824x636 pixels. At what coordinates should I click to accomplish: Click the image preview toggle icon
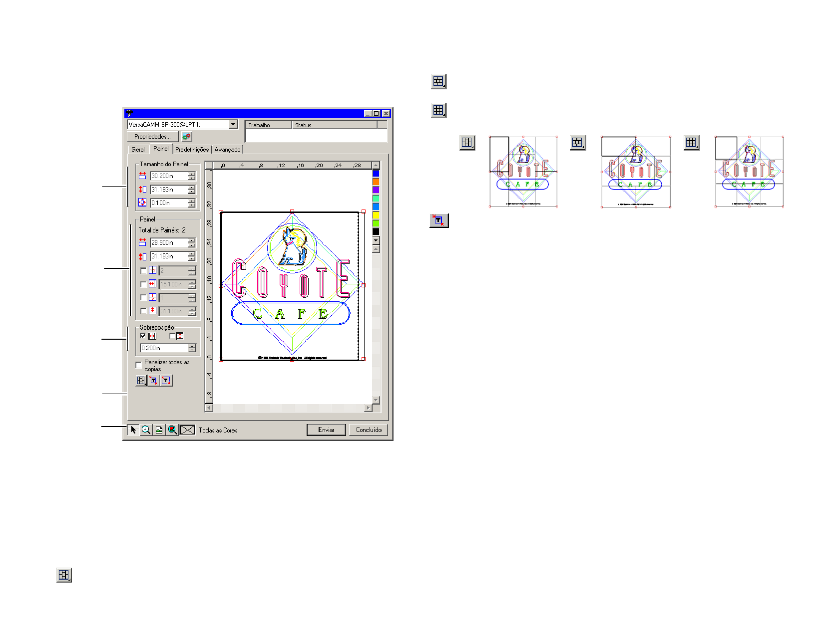tap(159, 430)
